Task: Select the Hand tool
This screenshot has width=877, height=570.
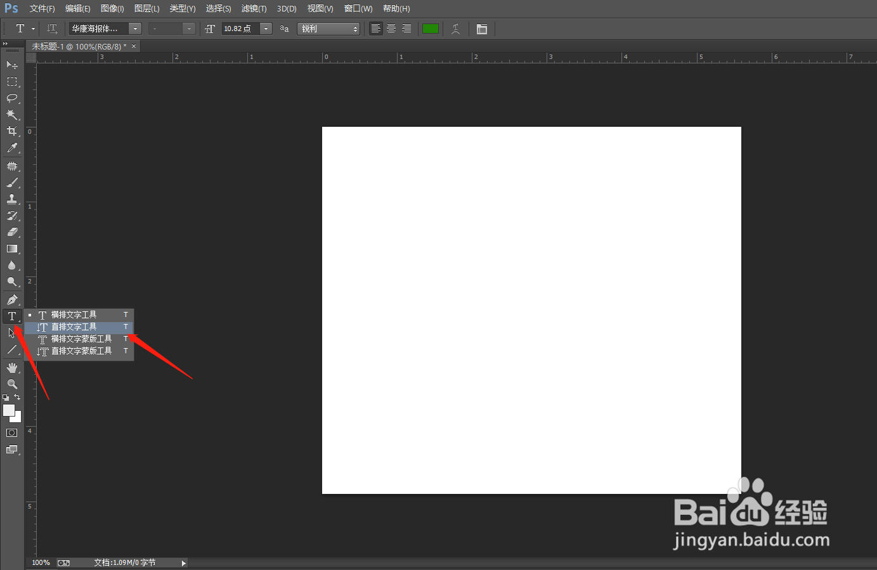Action: (x=12, y=368)
